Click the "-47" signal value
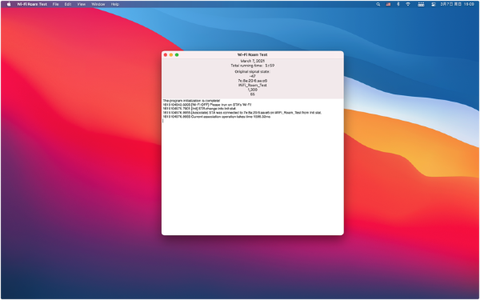The width and height of the screenshot is (480, 300). click(253, 76)
